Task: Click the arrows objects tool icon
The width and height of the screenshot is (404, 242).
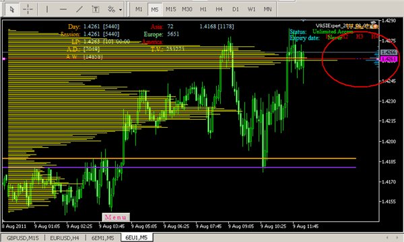Action: [111, 9]
